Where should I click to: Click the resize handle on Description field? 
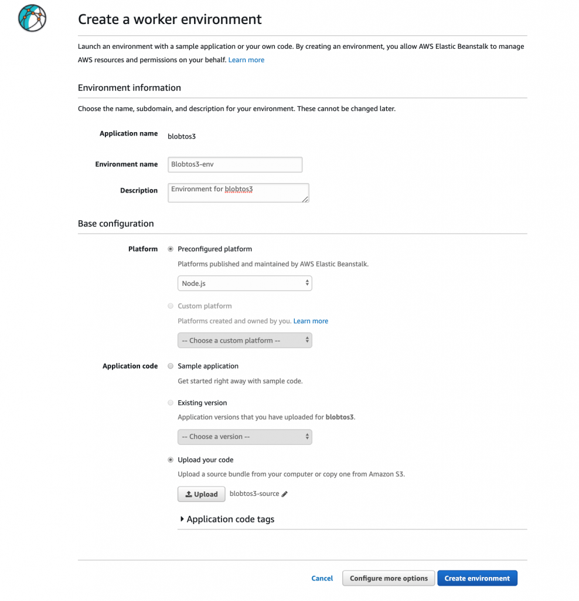pos(305,200)
